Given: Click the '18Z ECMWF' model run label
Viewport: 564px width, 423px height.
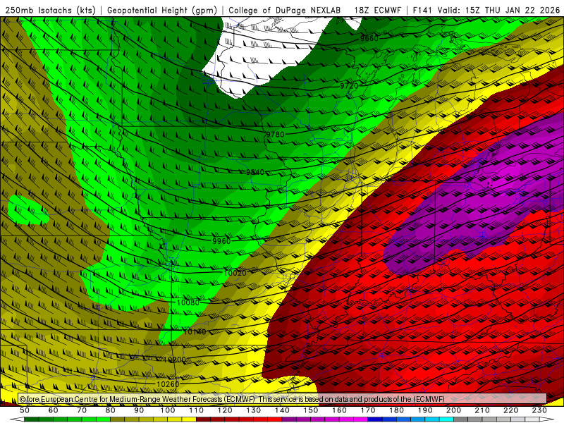Looking at the screenshot, I should coord(377,10).
